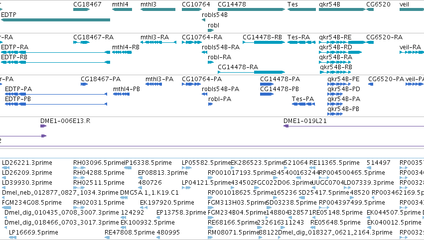Click the mthl3-PA protein label
The image size is (424, 240).
click(159, 79)
